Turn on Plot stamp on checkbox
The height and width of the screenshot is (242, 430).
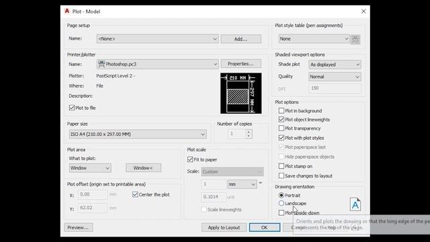tap(282, 166)
